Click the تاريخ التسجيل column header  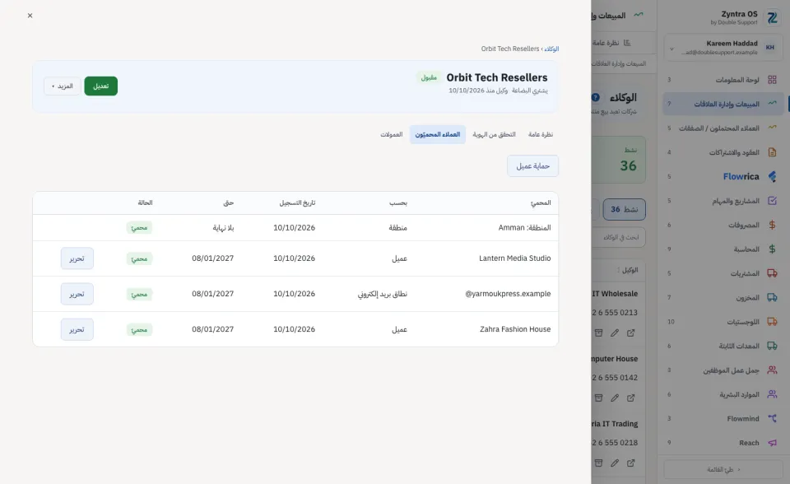tap(297, 202)
